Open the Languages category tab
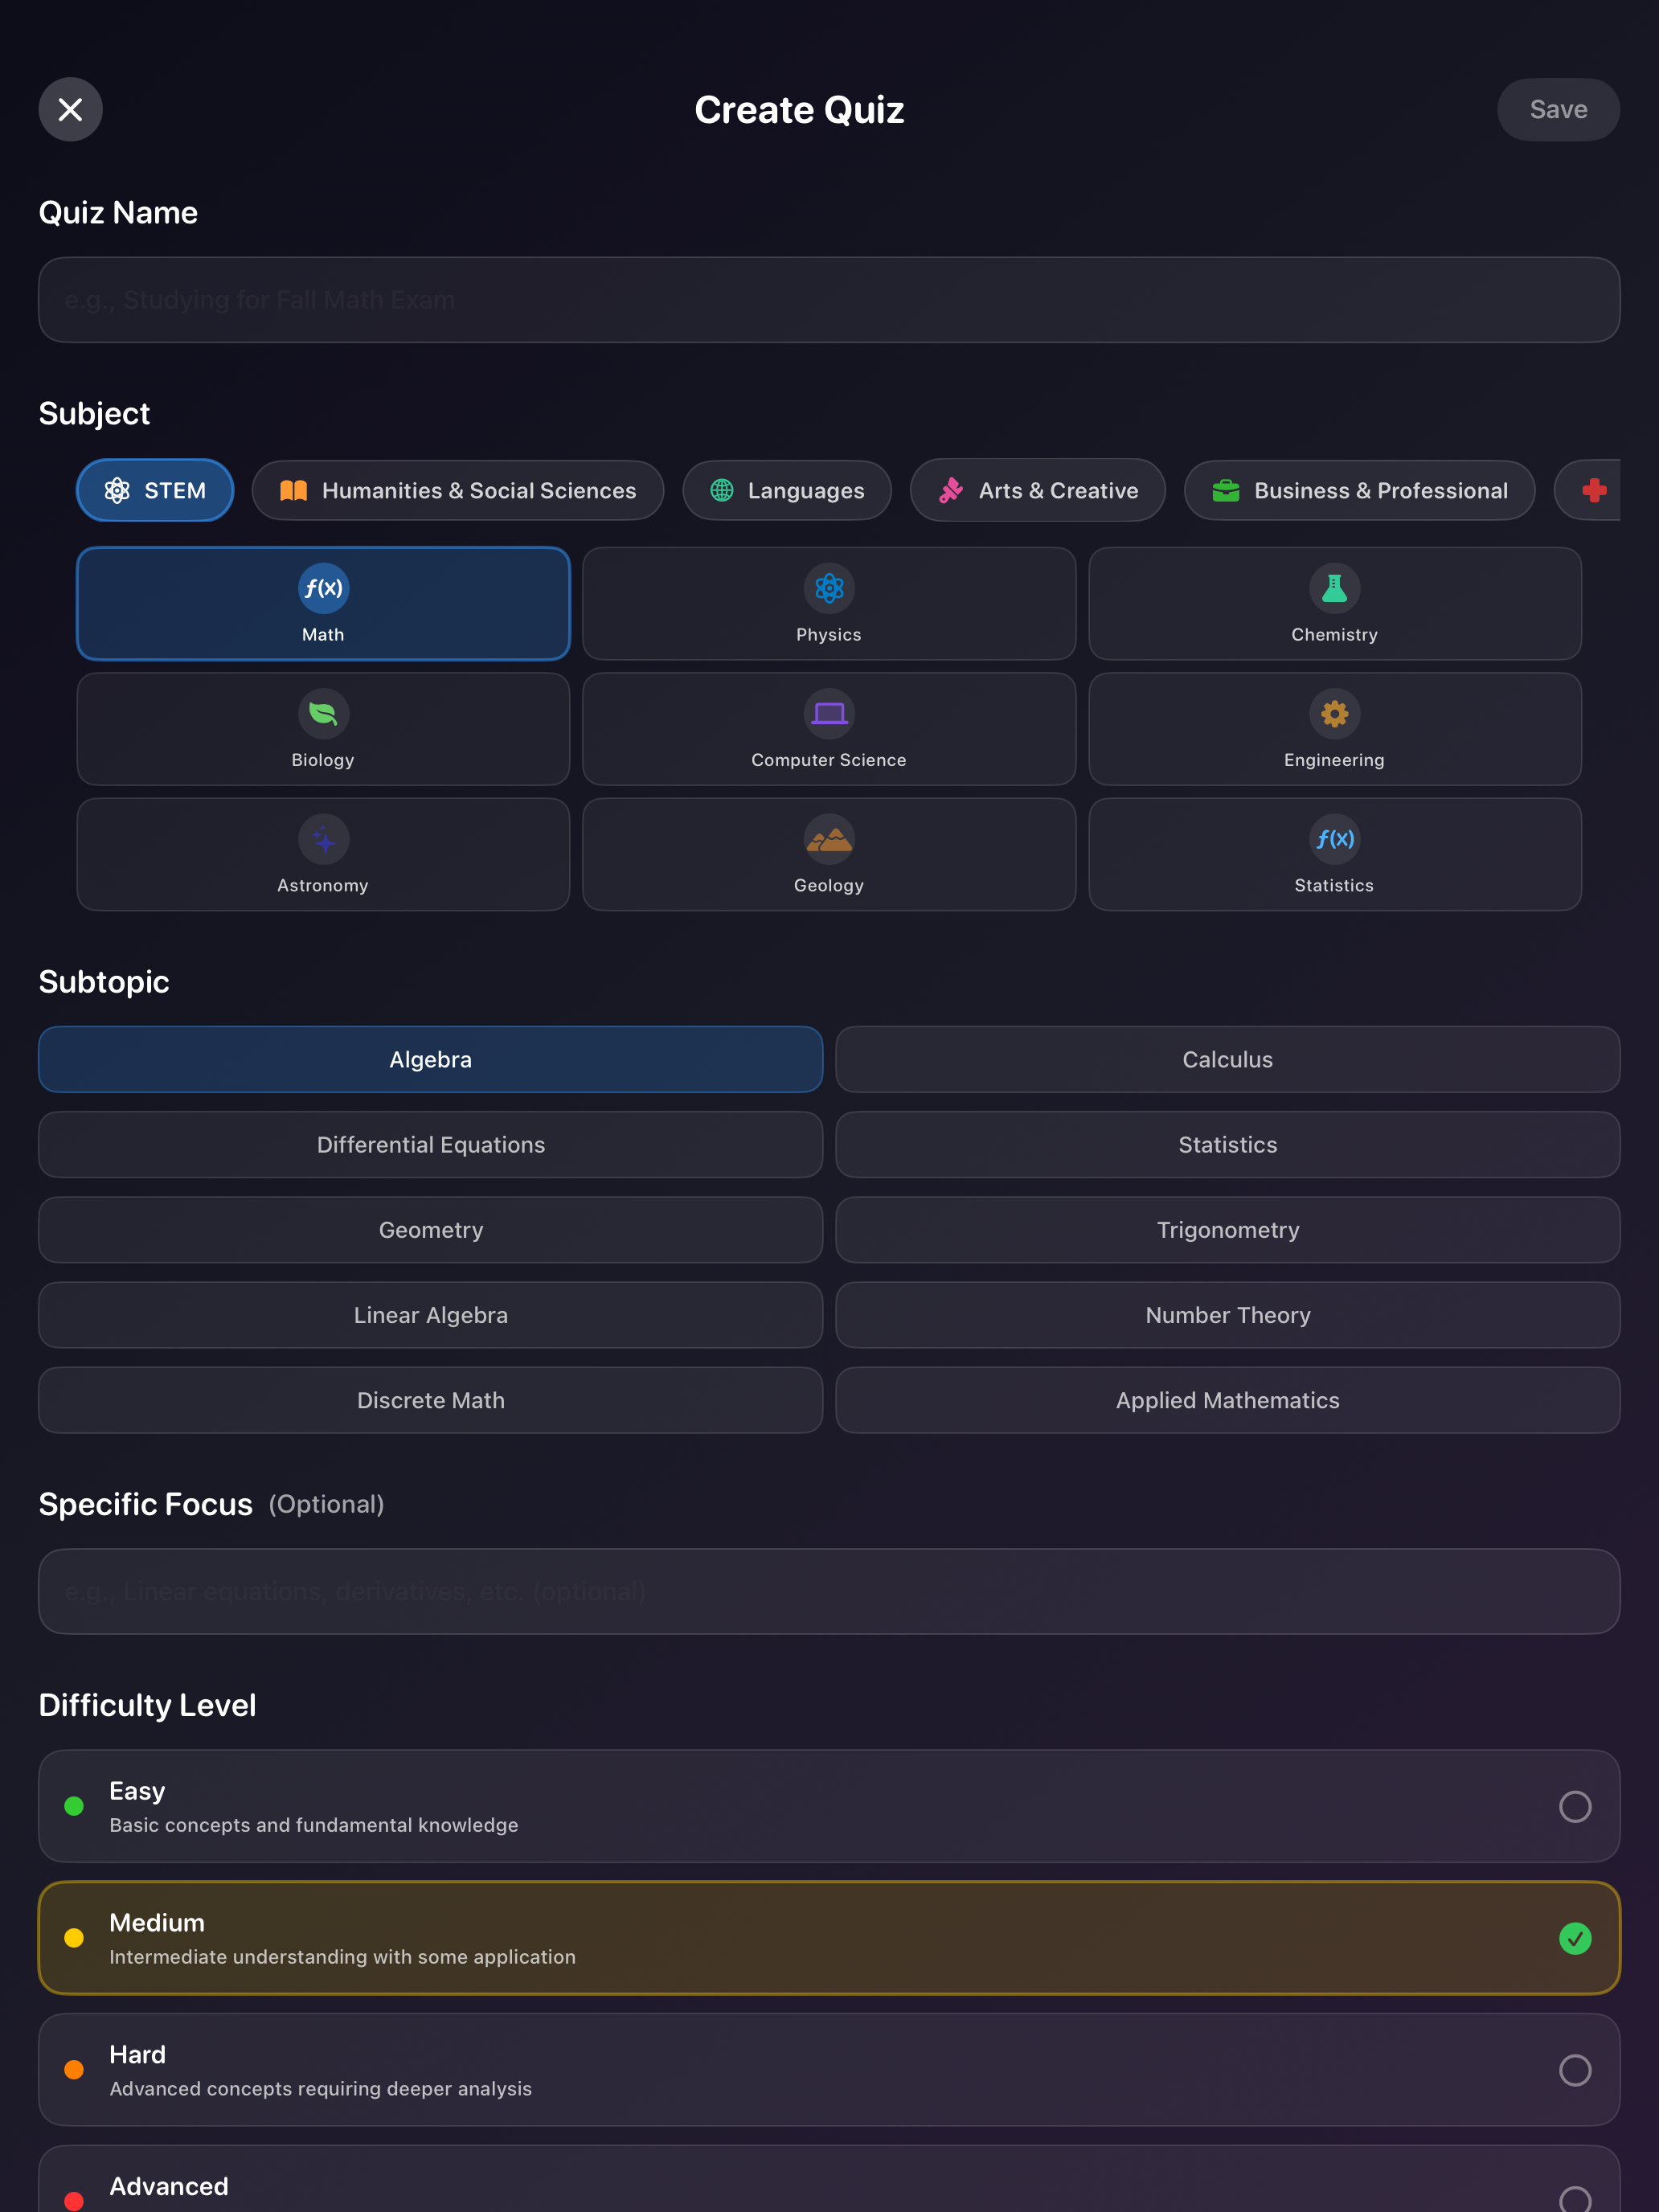Image resolution: width=1659 pixels, height=2212 pixels. point(786,490)
